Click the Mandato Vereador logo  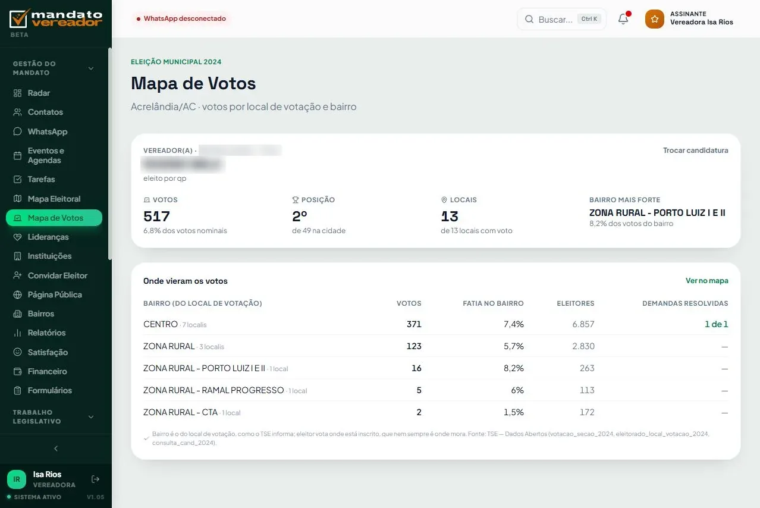click(x=56, y=19)
